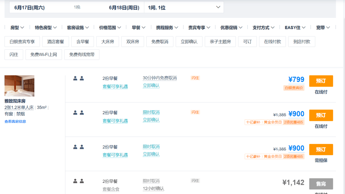
Task: Click 限时取消 in the ¥900 需担保 row
Action: [151, 146]
